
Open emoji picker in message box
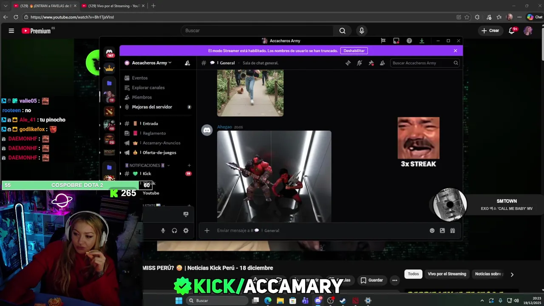(432, 230)
